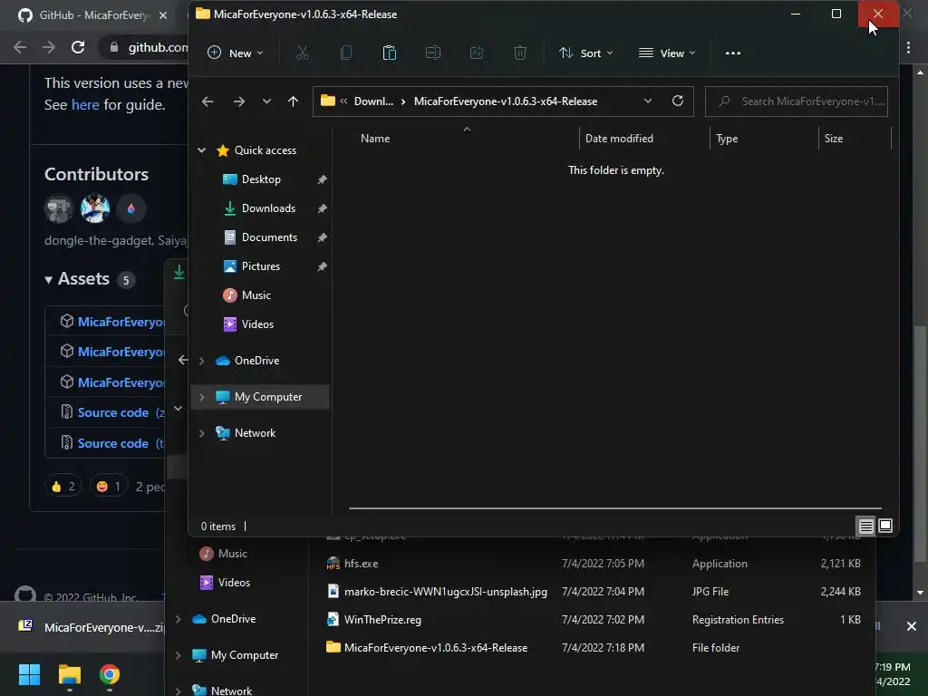Go up one folder level
The width and height of the screenshot is (928, 696).
pos(293,101)
